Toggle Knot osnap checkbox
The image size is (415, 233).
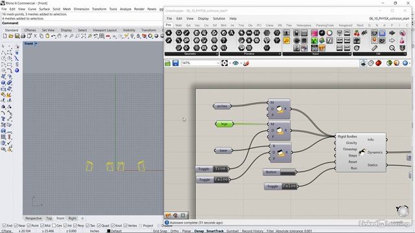112,226
